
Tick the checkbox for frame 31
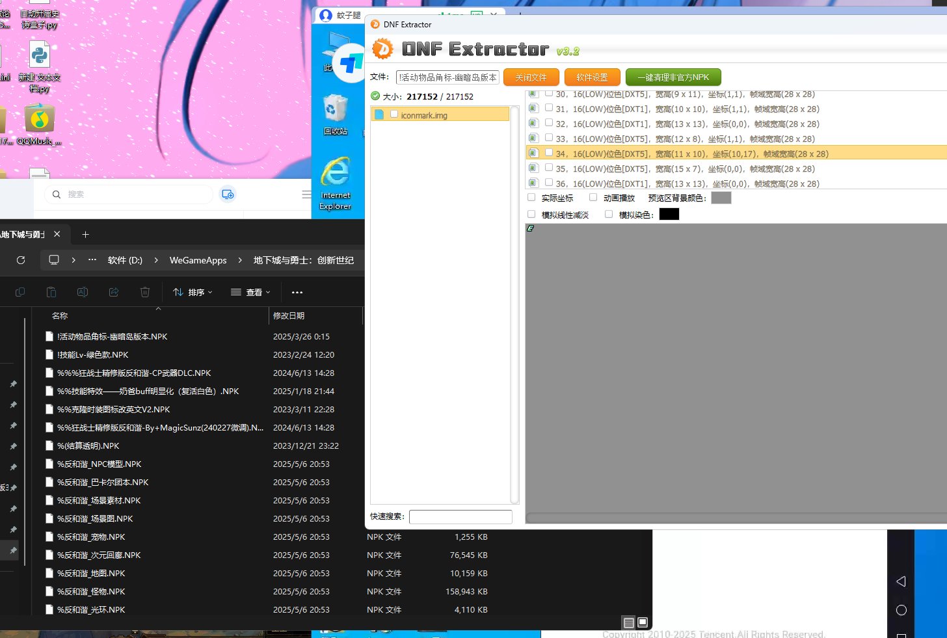(549, 108)
